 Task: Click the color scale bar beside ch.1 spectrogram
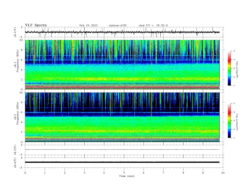pyautogui.click(x=229, y=68)
